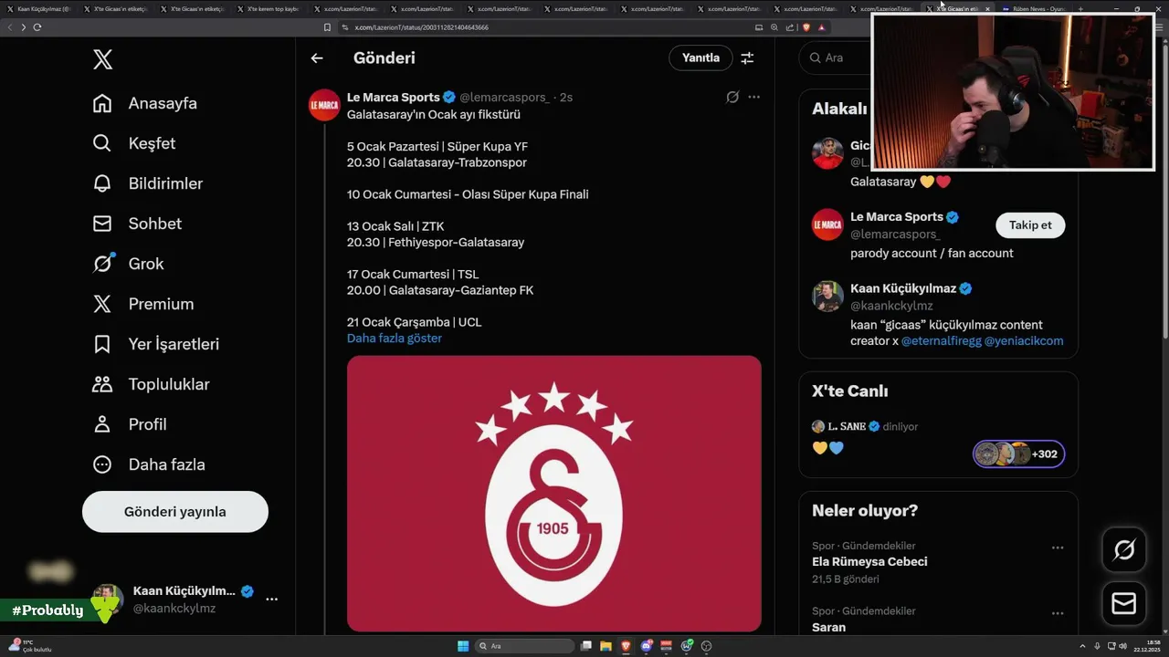Open options for Ela Rümeysa Cebeci trend
Image resolution: width=1169 pixels, height=657 pixels.
coord(1058,547)
